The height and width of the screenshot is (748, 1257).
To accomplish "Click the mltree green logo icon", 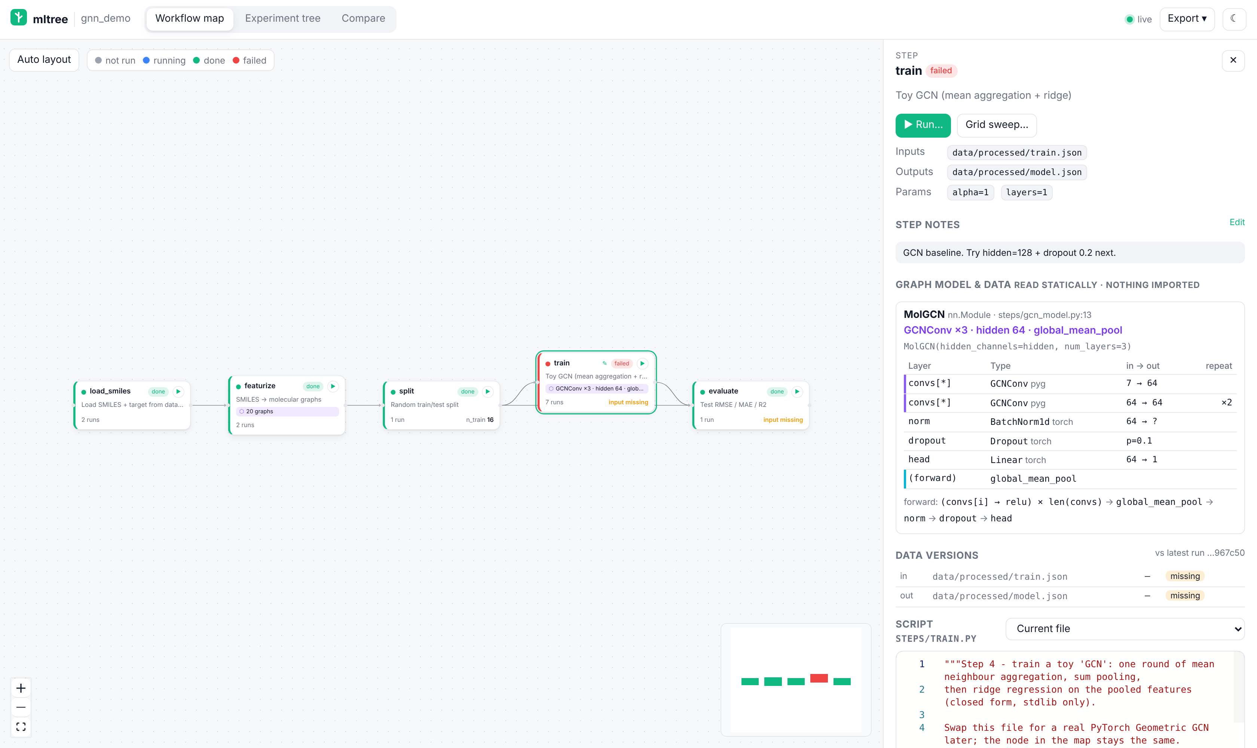I will point(19,18).
